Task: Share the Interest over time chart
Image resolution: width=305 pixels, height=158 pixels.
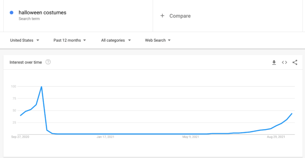Action: 295,63
